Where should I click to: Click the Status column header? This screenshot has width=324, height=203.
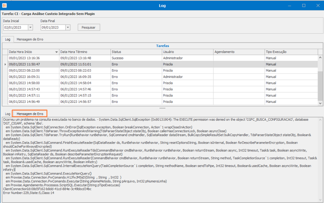(136, 52)
